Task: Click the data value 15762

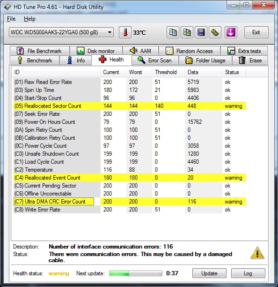Action: tap(195, 122)
